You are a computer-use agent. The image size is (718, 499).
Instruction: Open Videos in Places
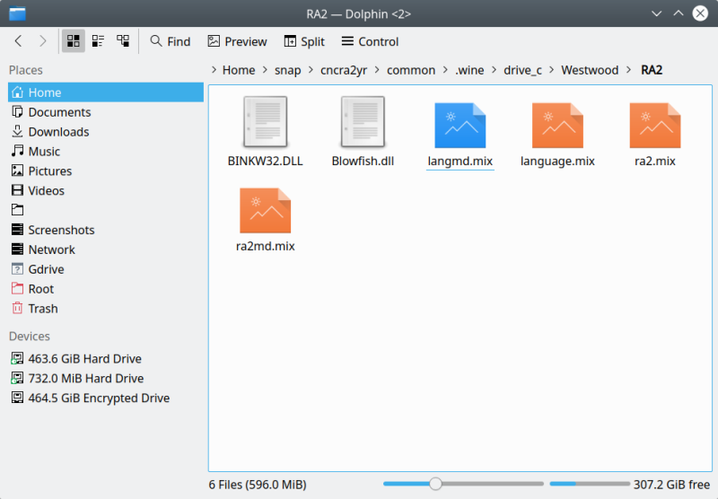coord(106,191)
